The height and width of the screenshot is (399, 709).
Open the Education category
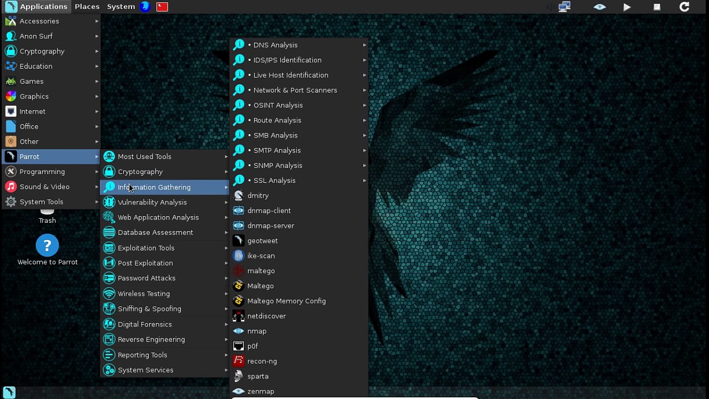point(51,66)
